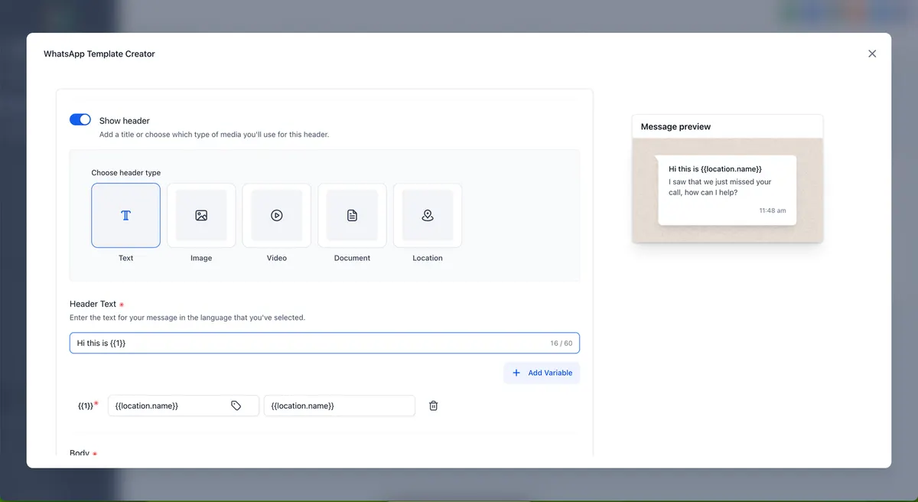This screenshot has width=918, height=502.
Task: Close the WhatsApp Template Creator dialog
Action: pyautogui.click(x=872, y=54)
